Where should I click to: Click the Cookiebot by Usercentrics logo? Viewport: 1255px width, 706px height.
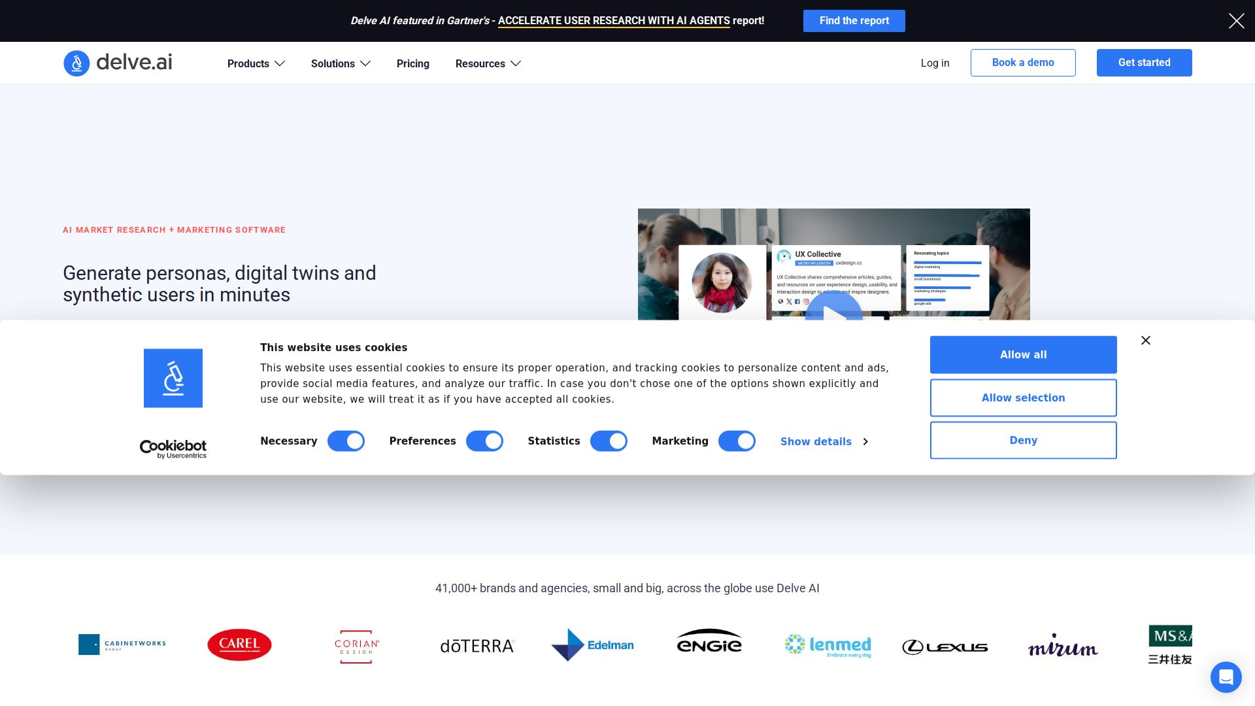173,448
